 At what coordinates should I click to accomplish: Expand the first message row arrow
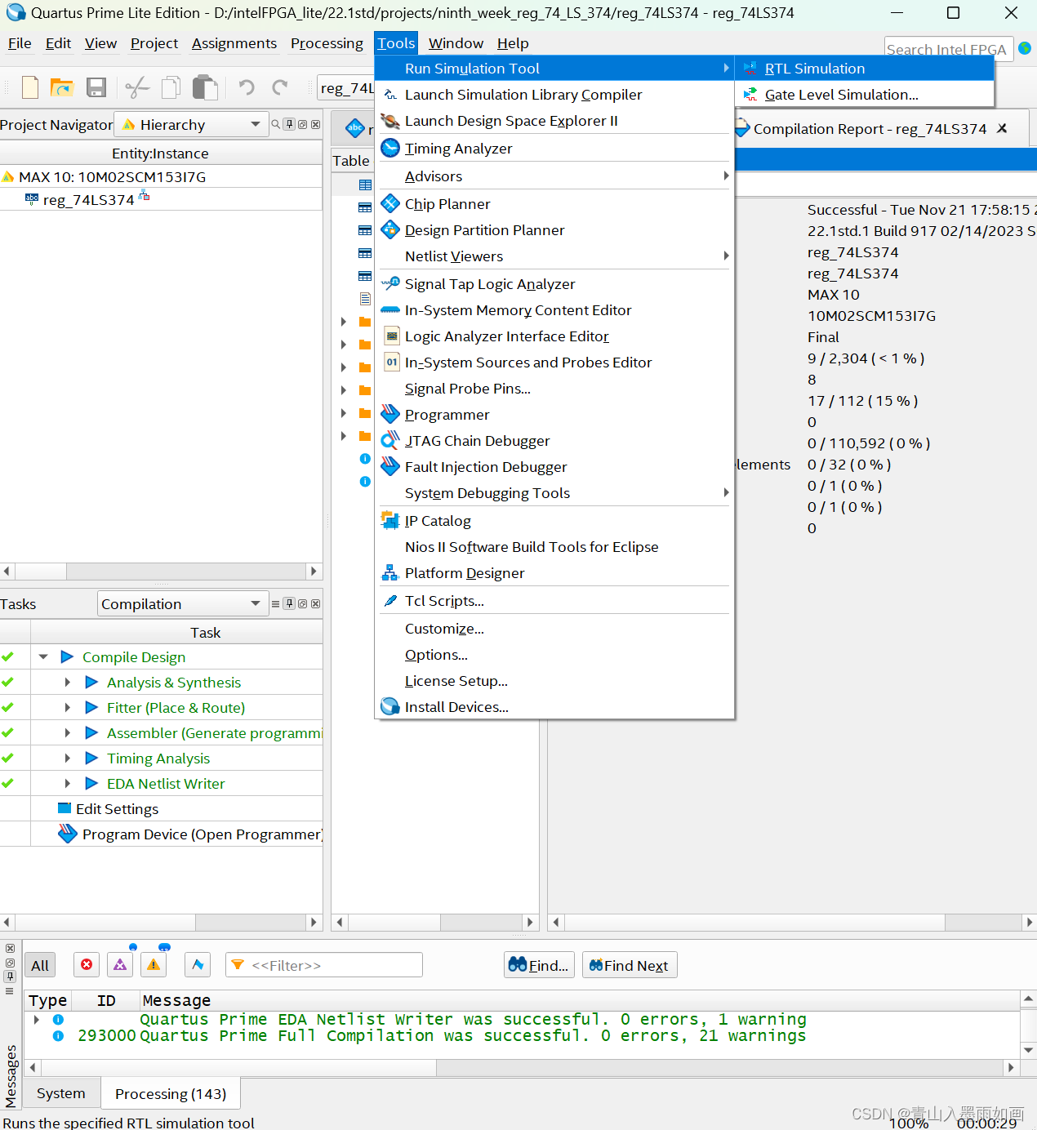point(37,1020)
